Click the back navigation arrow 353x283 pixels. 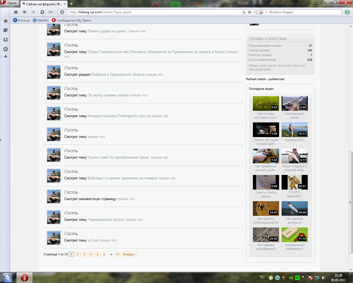coord(25,12)
